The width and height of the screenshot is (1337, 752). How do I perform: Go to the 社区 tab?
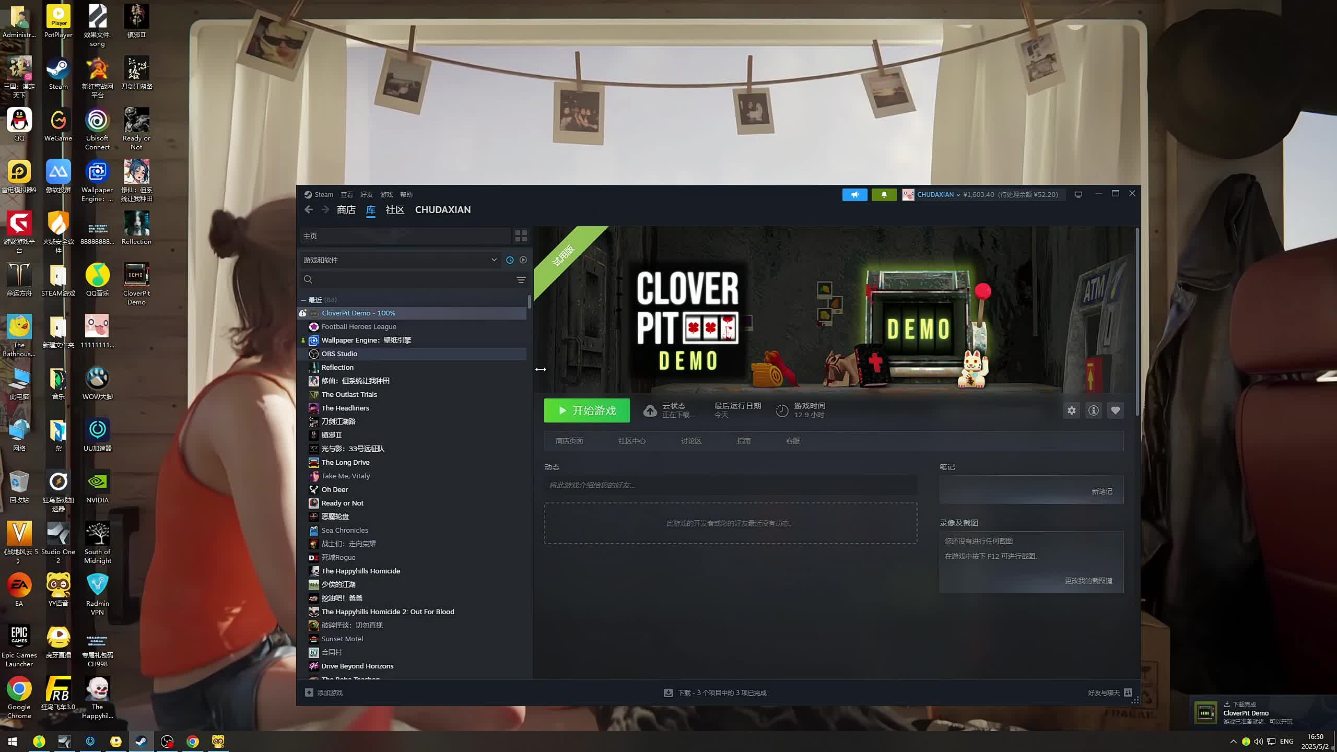click(395, 209)
